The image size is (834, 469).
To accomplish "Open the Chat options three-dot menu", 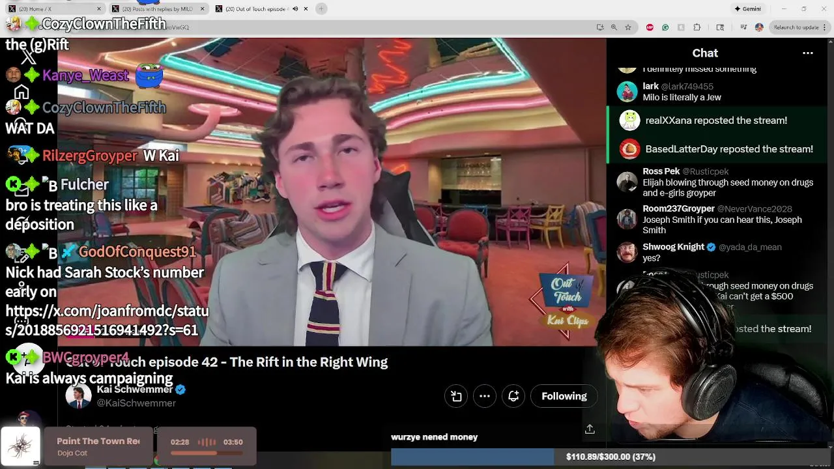I will coord(808,53).
